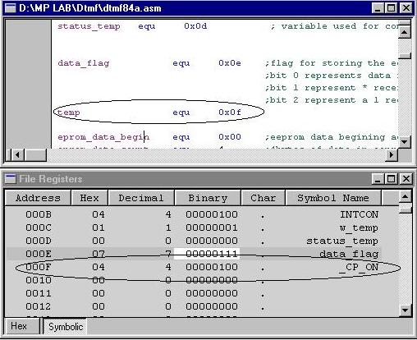Click value 0x0f in the code

coord(230,113)
